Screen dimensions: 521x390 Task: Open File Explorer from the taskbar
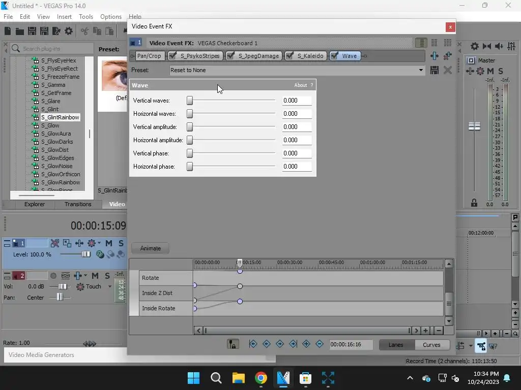238,378
